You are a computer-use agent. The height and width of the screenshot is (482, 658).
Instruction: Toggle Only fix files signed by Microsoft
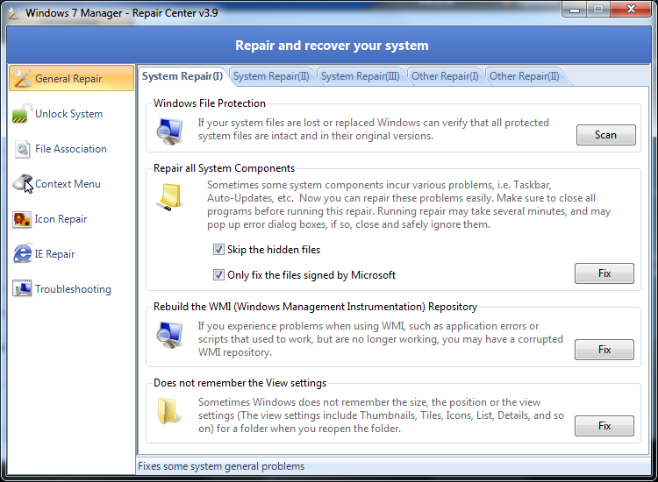[218, 275]
